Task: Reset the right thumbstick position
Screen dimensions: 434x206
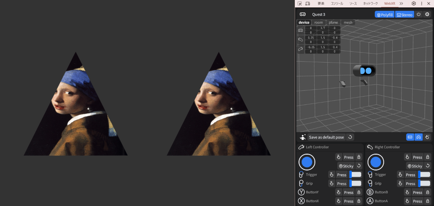Action: point(427,166)
